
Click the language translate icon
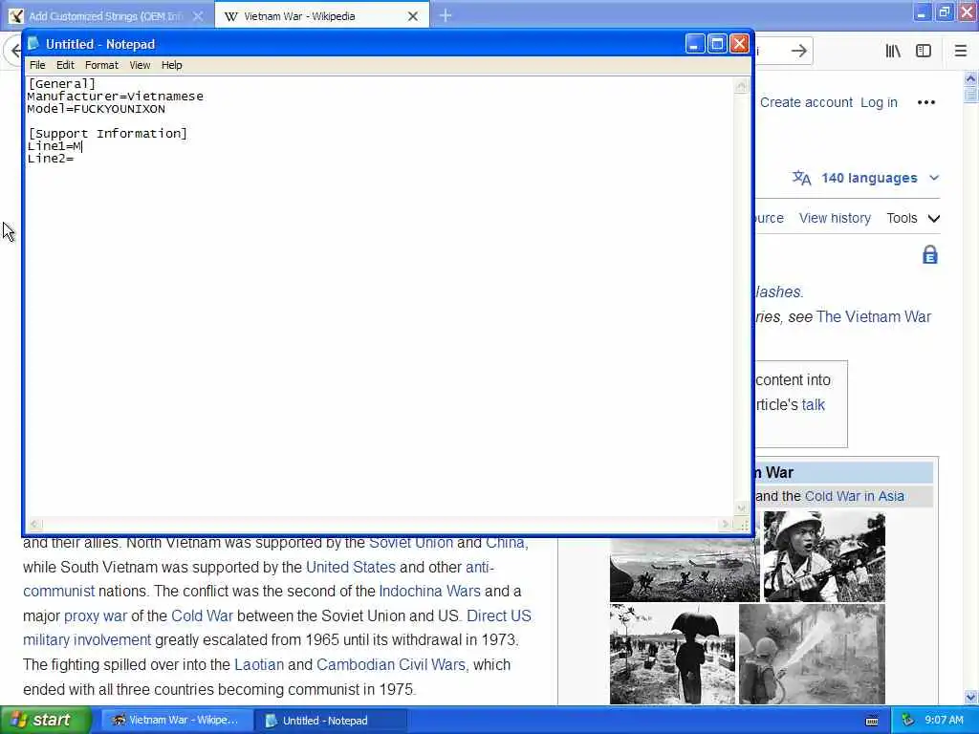[802, 178]
